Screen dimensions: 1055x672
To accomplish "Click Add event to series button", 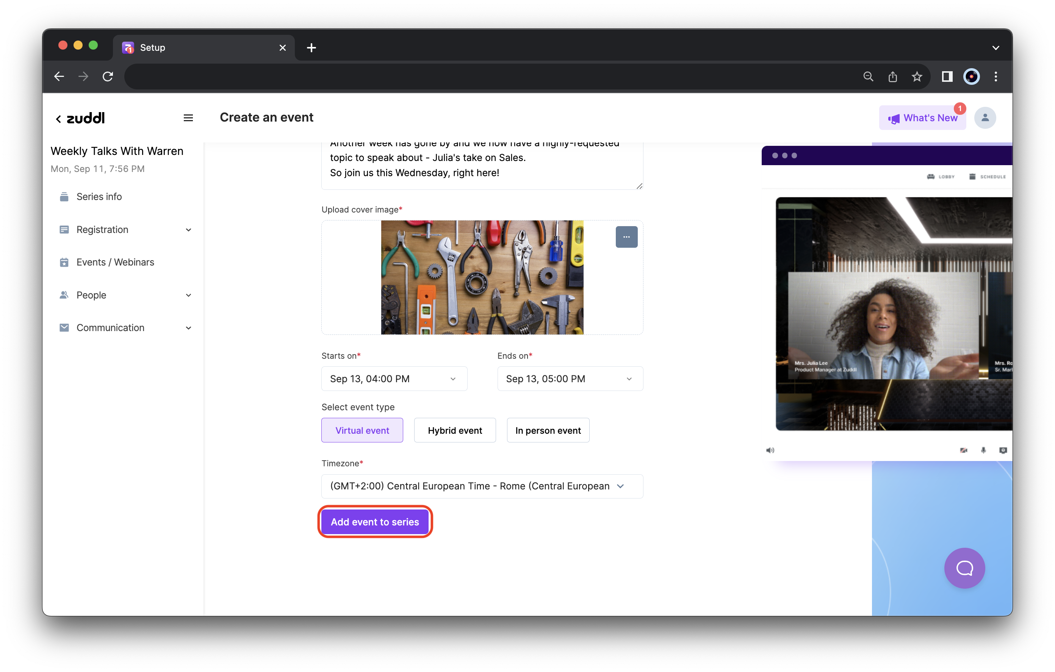I will (375, 522).
